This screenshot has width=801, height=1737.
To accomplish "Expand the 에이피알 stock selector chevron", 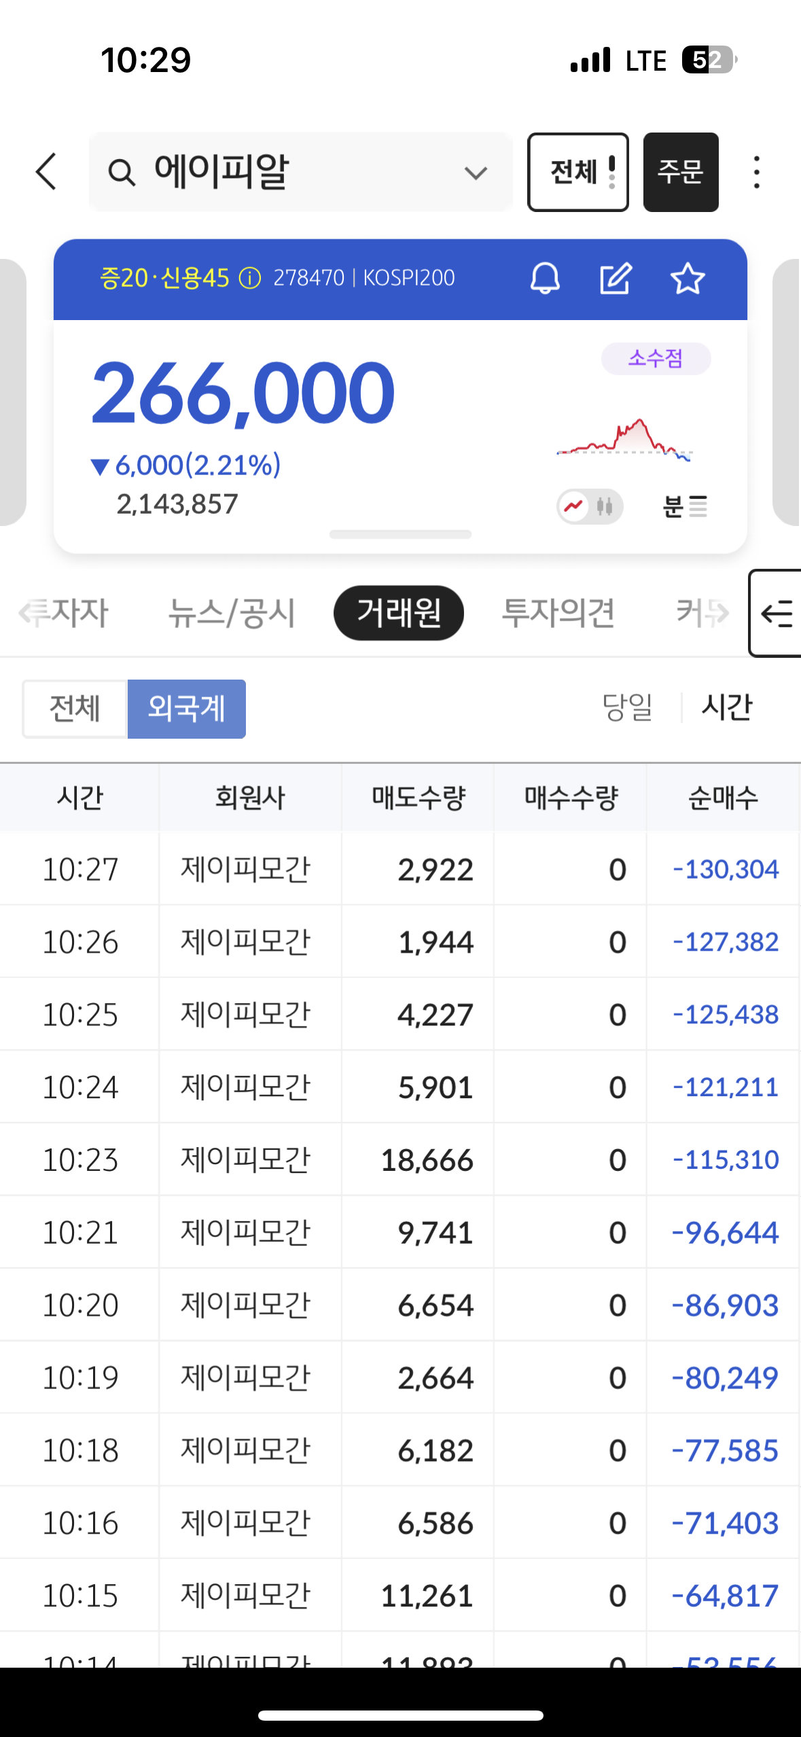I will [476, 173].
